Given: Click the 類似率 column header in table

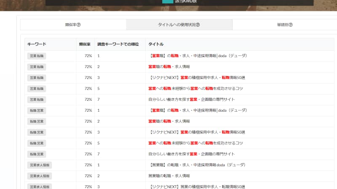Looking at the screenshot, I should coord(85,44).
